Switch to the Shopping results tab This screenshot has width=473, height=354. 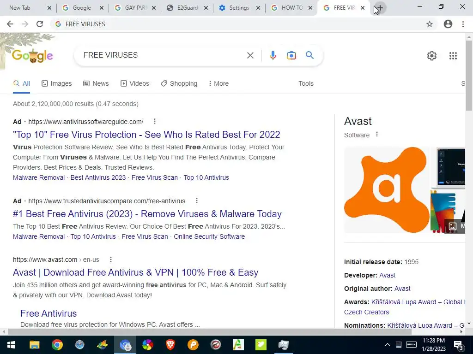pos(179,84)
